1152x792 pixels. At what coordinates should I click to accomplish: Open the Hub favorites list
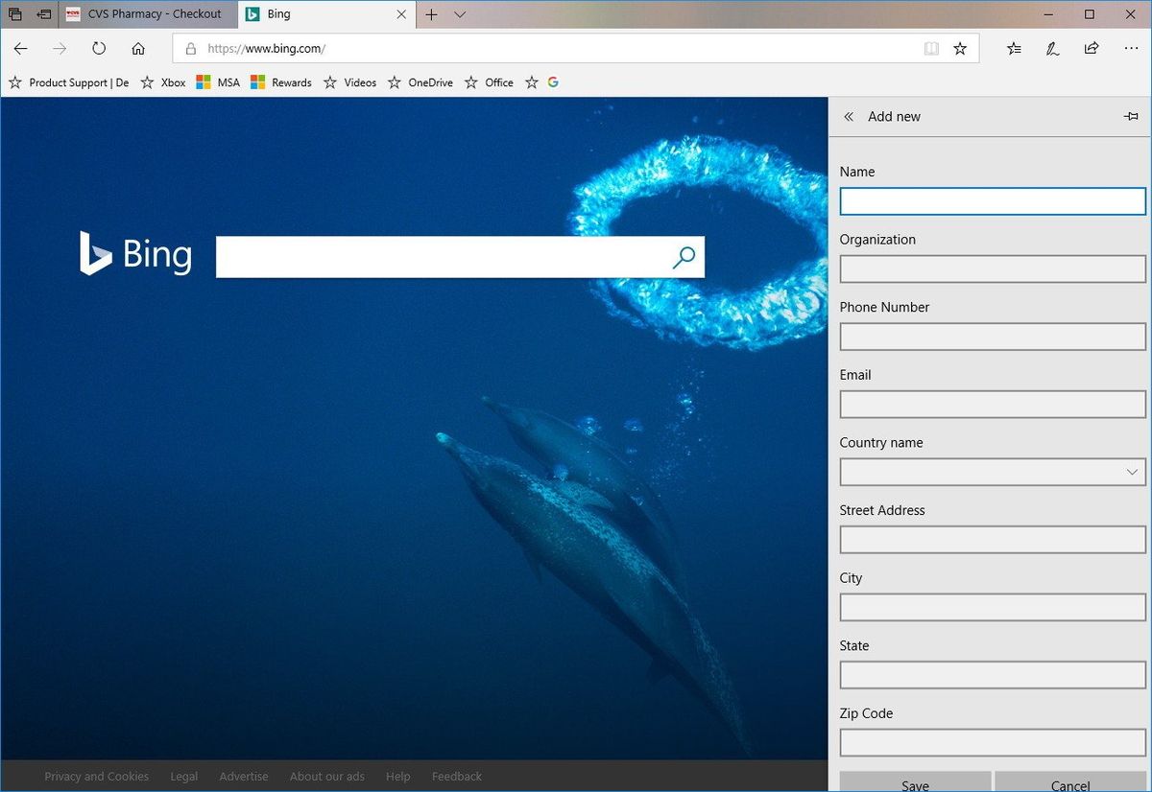pyautogui.click(x=1014, y=48)
